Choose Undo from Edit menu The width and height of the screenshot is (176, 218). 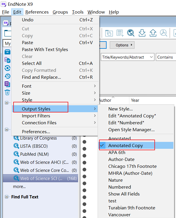pos(55,20)
